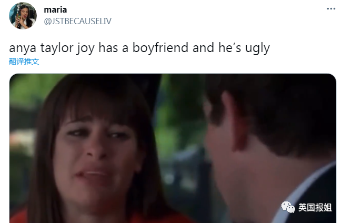The width and height of the screenshot is (343, 223).
Task: Click the dark-haired man's ear in the video
Action: tap(235, 123)
